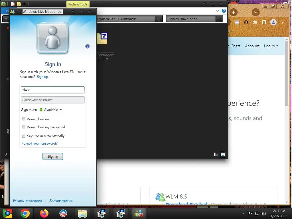Viewport: 292px width, 219px height.
Task: Click the WLM 8.5 buddy icon on webpage
Action: tap(160, 197)
